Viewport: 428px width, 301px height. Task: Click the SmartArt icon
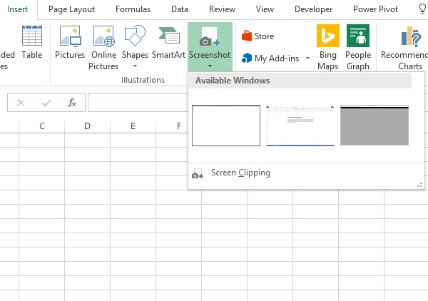coord(168,43)
